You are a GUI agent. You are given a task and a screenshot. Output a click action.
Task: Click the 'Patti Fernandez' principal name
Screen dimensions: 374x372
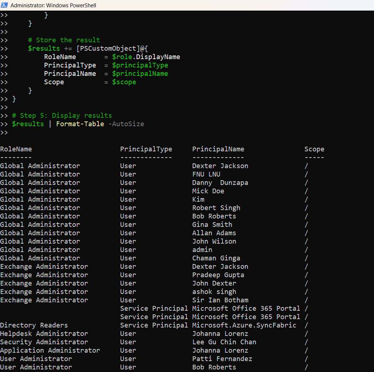click(222, 359)
